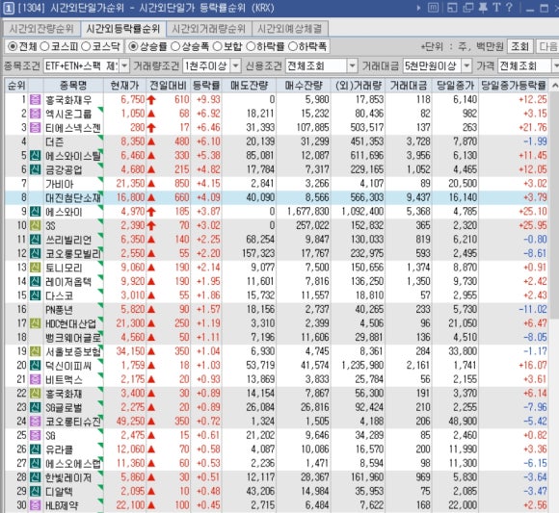Switch to 시간외잔량순위 tab

[x=41, y=29]
